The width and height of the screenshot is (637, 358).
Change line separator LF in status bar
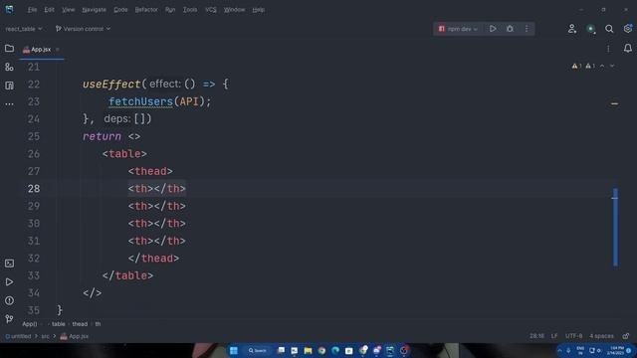click(554, 336)
